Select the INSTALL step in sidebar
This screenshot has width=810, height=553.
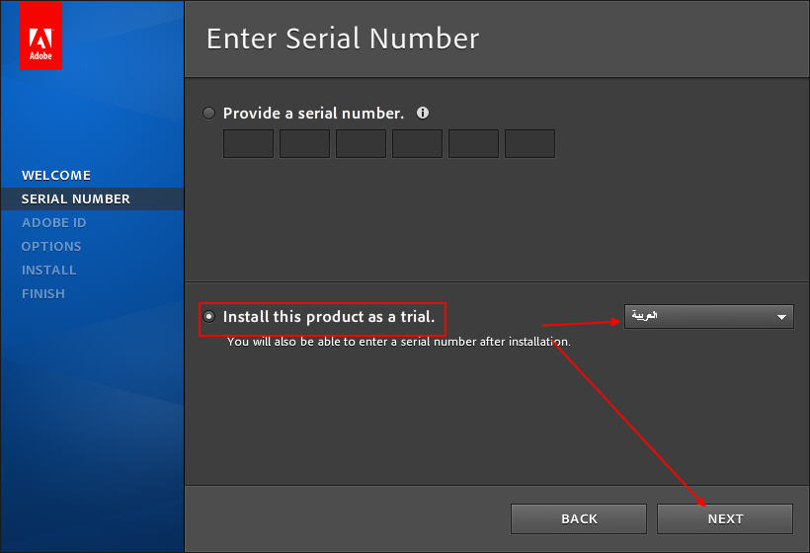pos(48,270)
